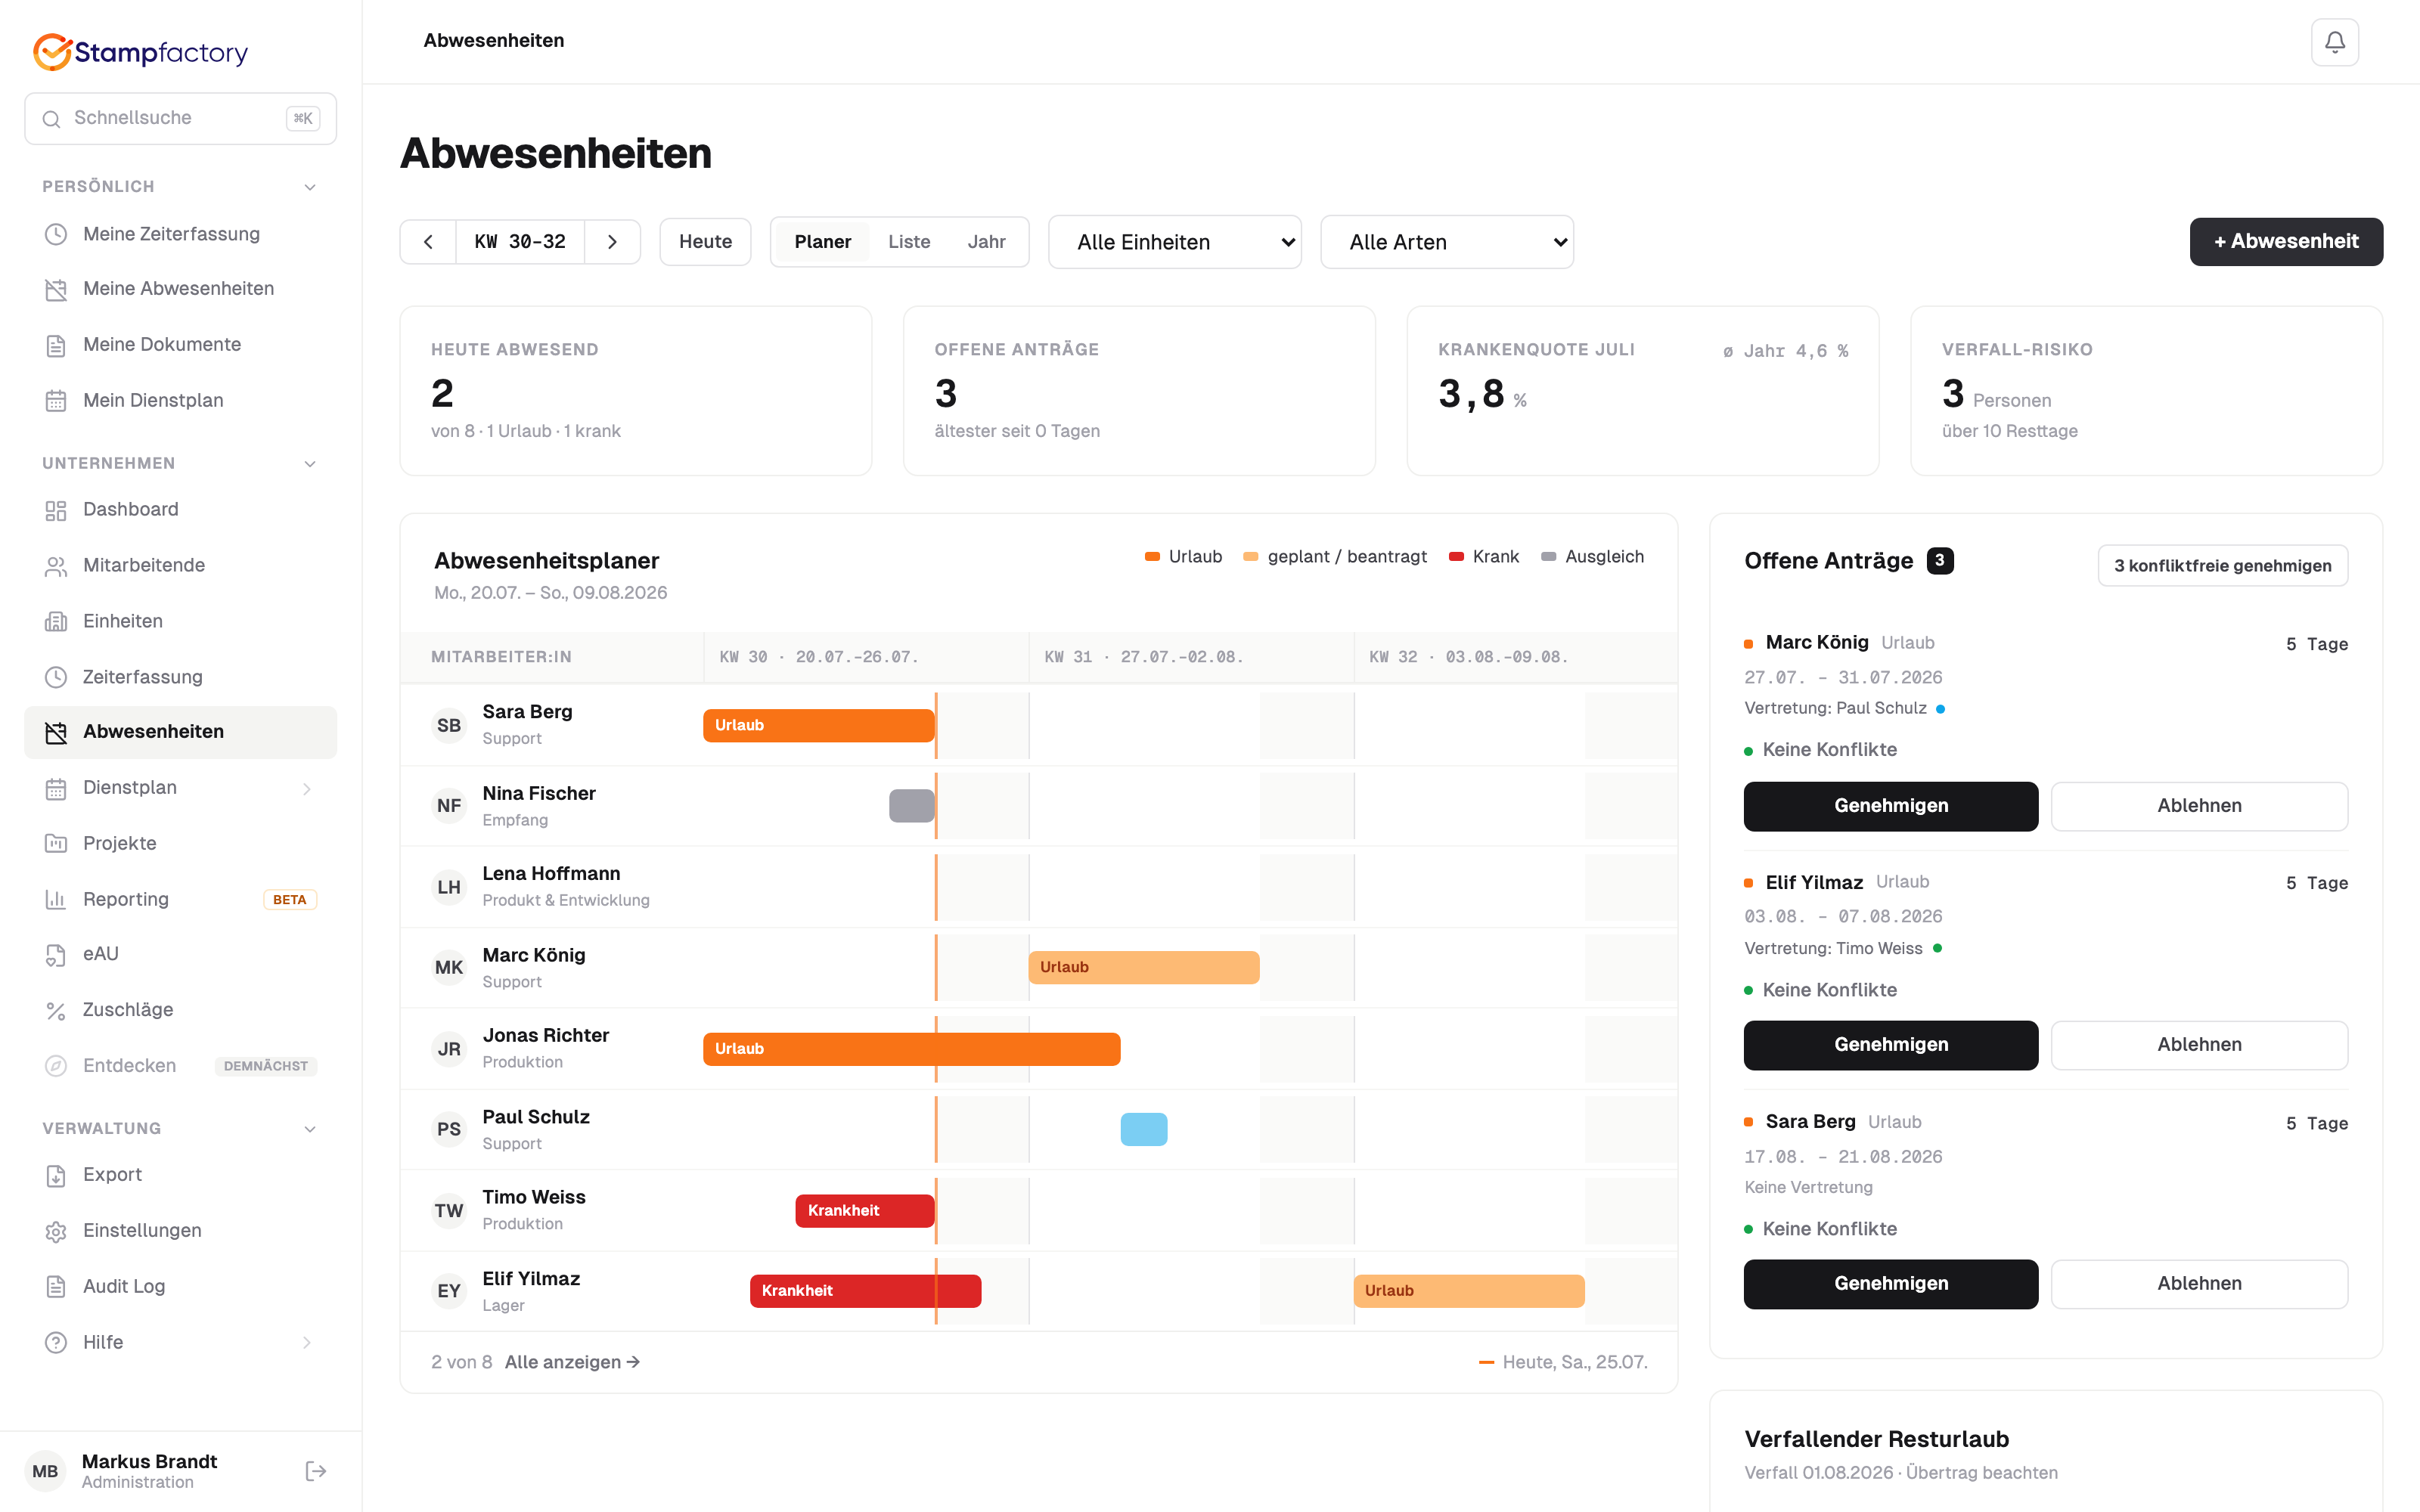This screenshot has width=2420, height=1512.
Task: Approve Marc König's vacation request
Action: point(1890,806)
